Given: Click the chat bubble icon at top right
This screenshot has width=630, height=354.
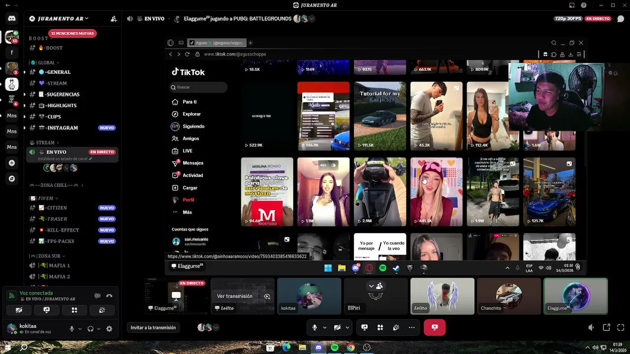Looking at the screenshot, I should tap(621, 19).
